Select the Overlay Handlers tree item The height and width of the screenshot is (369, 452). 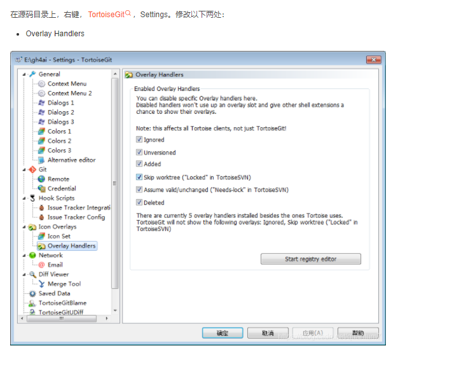coord(71,246)
